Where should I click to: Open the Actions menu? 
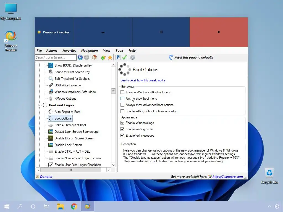click(x=52, y=51)
